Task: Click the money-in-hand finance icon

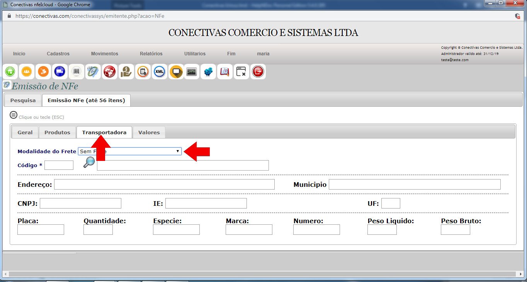Action: [x=126, y=72]
